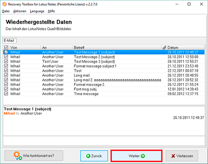208x164 pixels.
Task: Uncheck the 'Format message 2.' row checkbox
Action: pyautogui.click(x=6, y=84)
